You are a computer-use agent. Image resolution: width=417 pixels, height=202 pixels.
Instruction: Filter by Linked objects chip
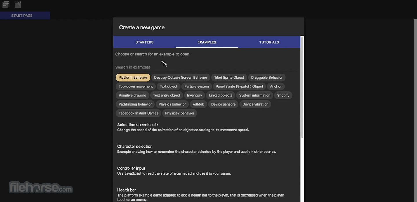coord(221,95)
